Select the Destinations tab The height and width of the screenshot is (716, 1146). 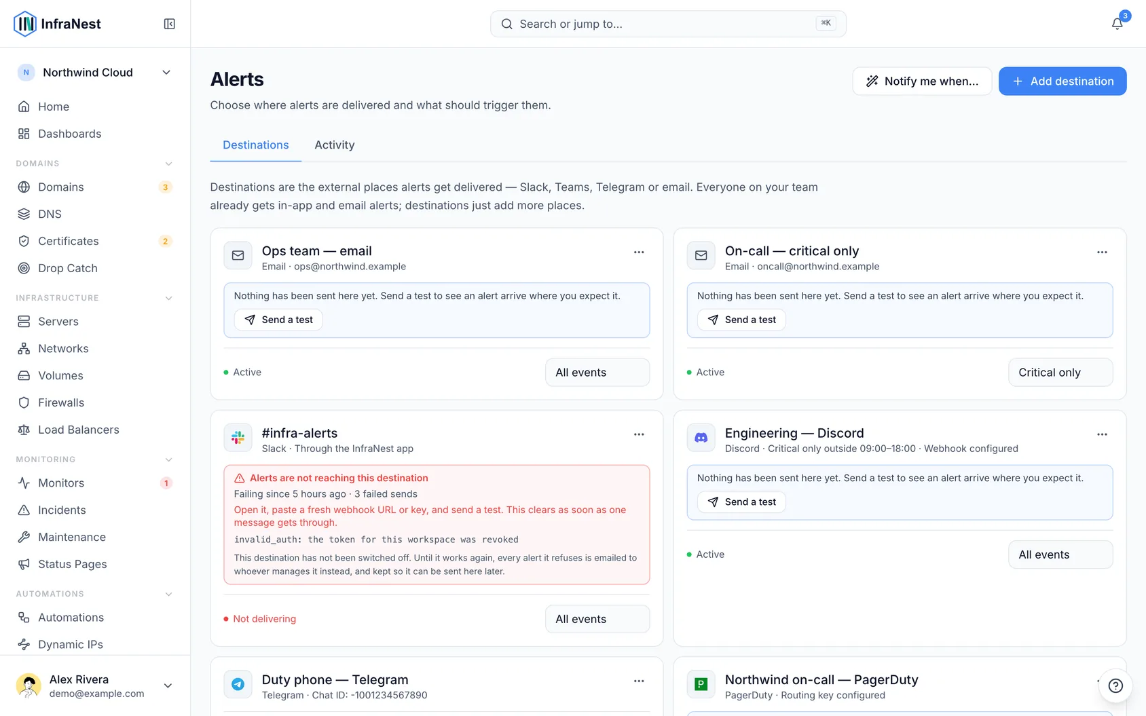click(256, 145)
